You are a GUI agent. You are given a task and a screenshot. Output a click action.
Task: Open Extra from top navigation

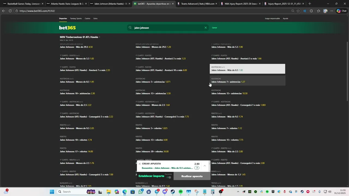[x=95, y=19]
